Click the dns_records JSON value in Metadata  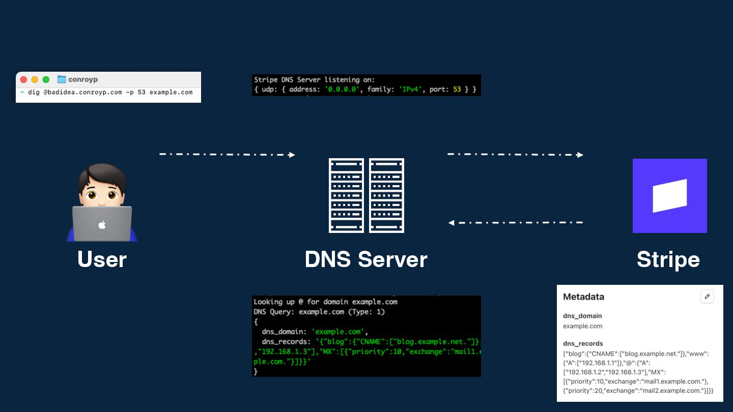638,372
